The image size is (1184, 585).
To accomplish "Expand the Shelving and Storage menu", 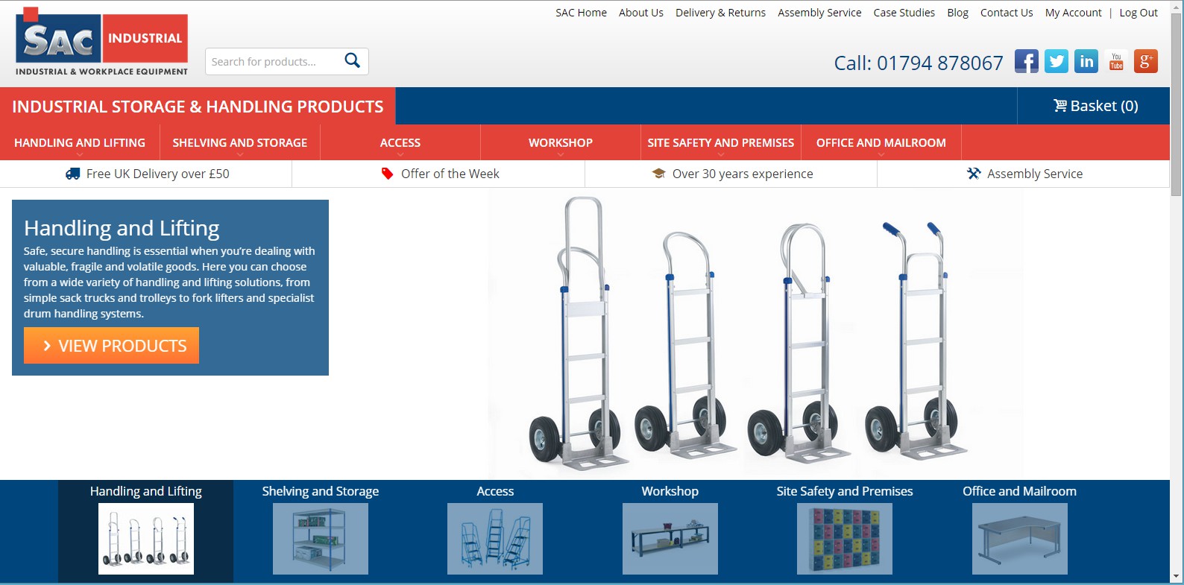I will (x=240, y=142).
